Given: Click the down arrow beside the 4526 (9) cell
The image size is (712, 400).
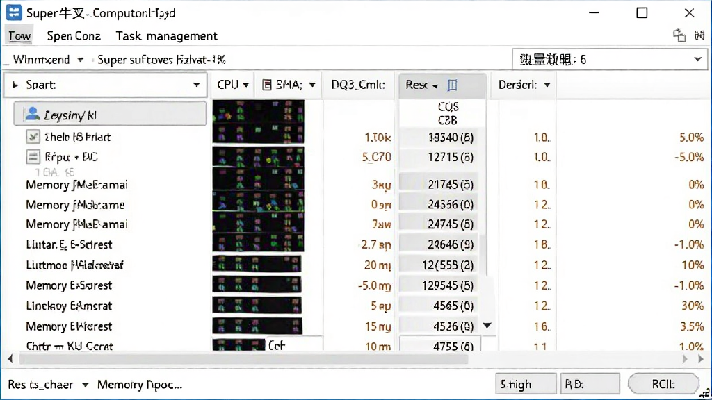Looking at the screenshot, I should pyautogui.click(x=487, y=326).
